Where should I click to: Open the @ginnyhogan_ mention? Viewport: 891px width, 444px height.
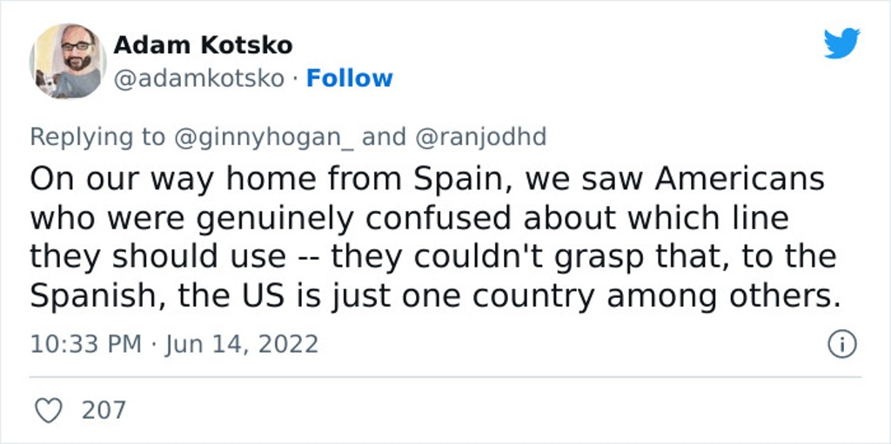(264, 136)
